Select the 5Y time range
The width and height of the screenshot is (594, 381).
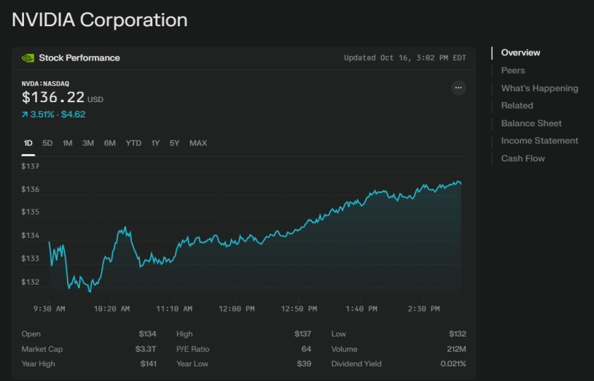174,143
